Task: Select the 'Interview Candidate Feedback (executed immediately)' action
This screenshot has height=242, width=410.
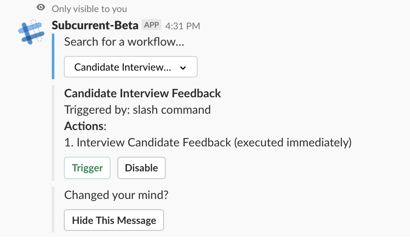Action: (x=208, y=143)
